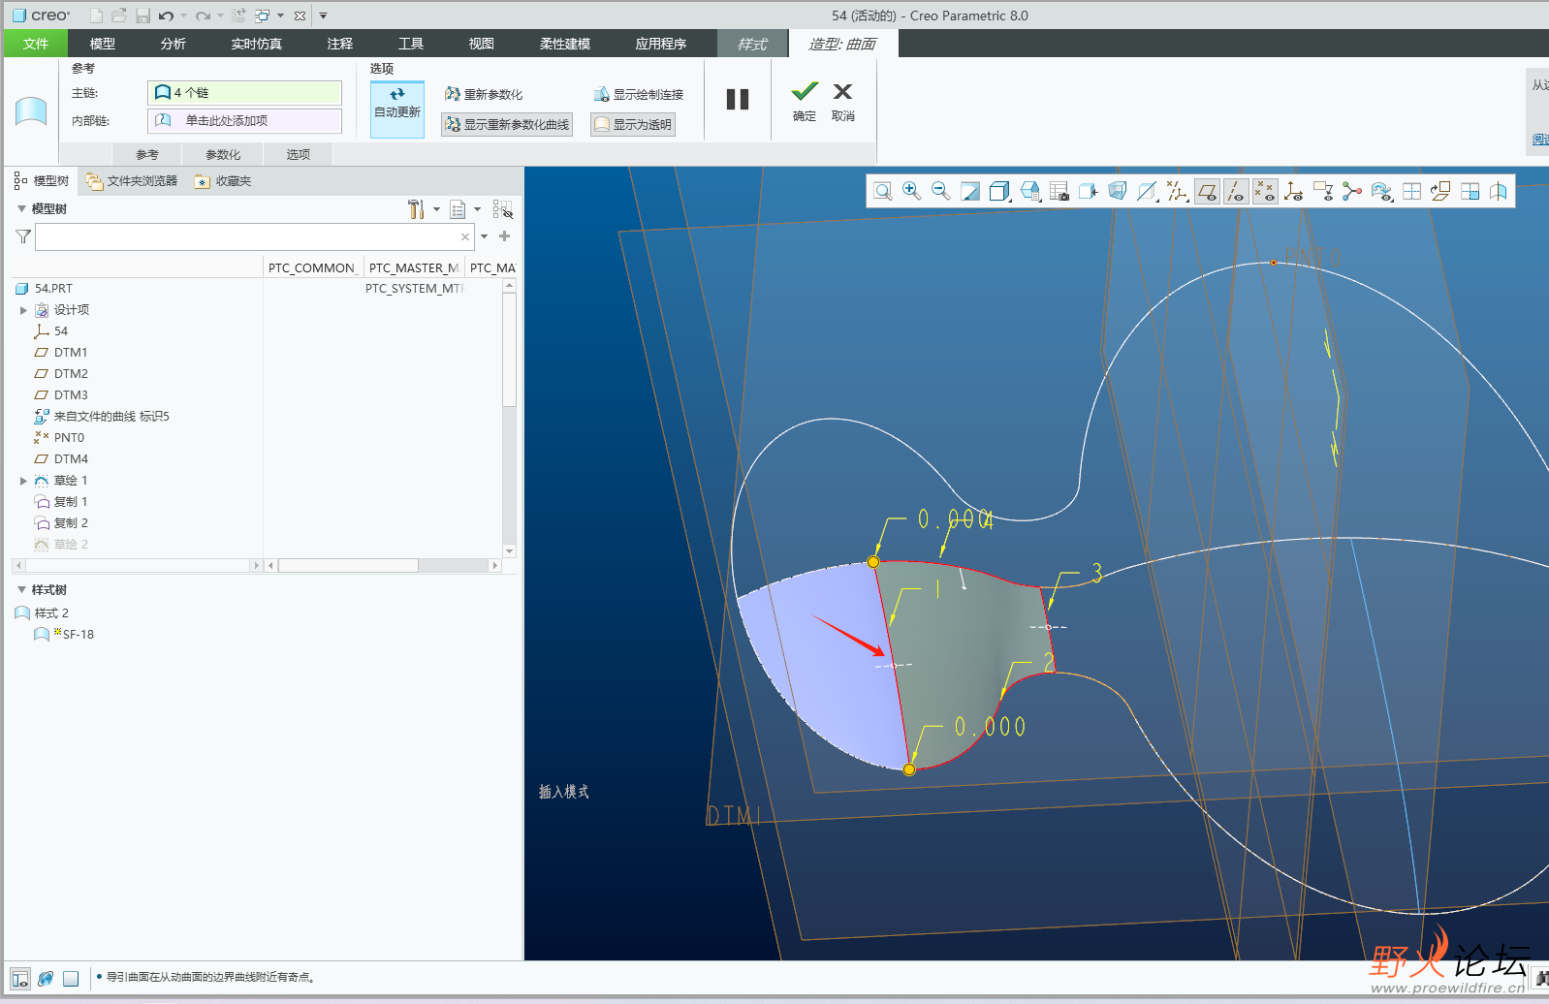Open the Undo history dropdown arrow

tap(184, 16)
